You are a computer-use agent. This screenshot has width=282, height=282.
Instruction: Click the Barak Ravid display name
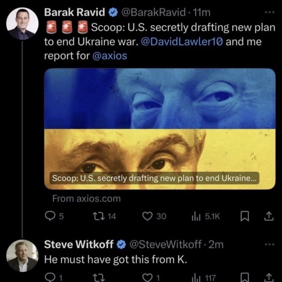74,13
